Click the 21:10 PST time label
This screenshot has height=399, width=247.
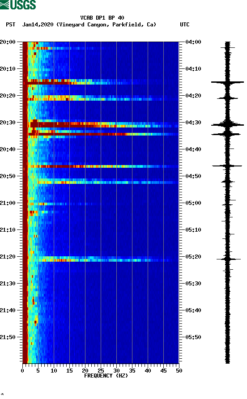[x=8, y=230]
